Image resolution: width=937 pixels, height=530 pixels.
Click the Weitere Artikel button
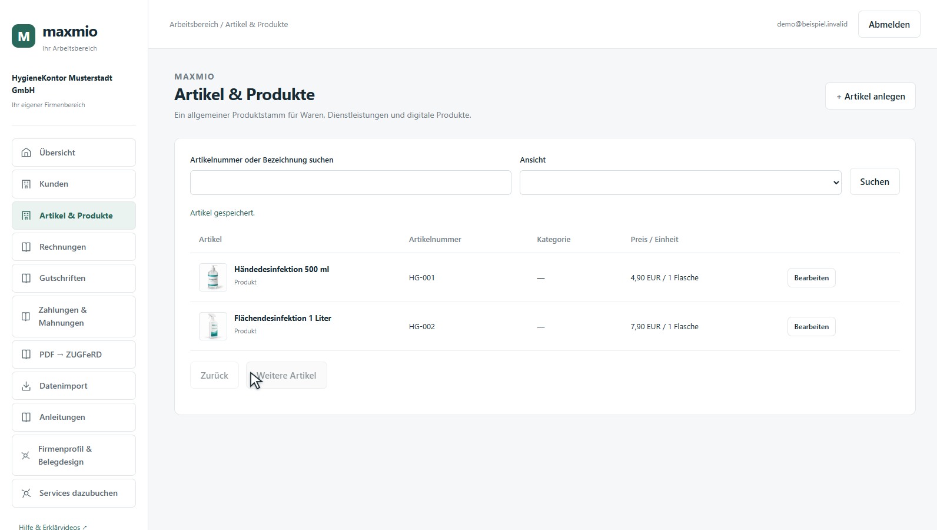(286, 375)
